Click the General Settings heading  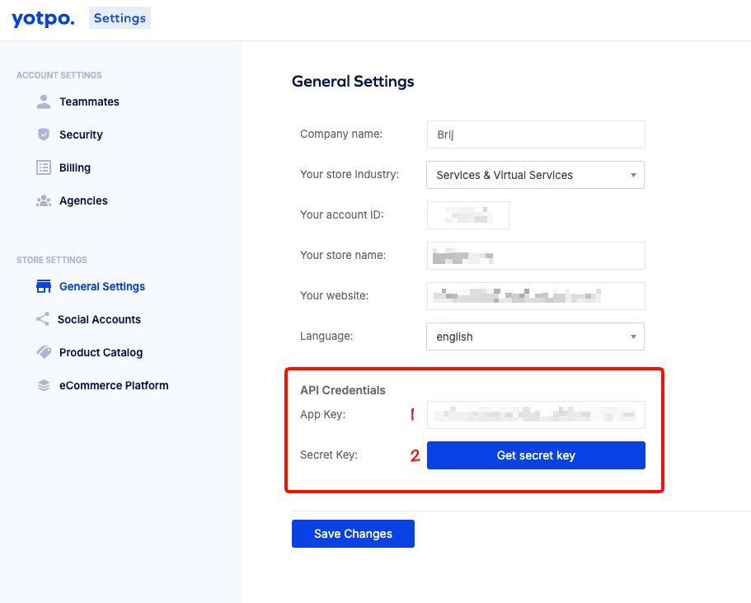click(353, 82)
